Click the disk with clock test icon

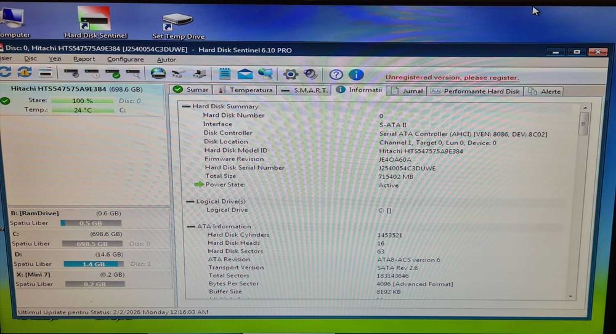tap(92, 73)
